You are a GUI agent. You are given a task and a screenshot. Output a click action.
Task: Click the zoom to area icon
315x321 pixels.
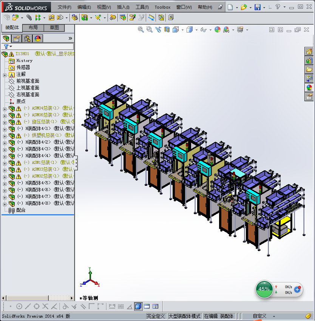pyautogui.click(x=150, y=30)
